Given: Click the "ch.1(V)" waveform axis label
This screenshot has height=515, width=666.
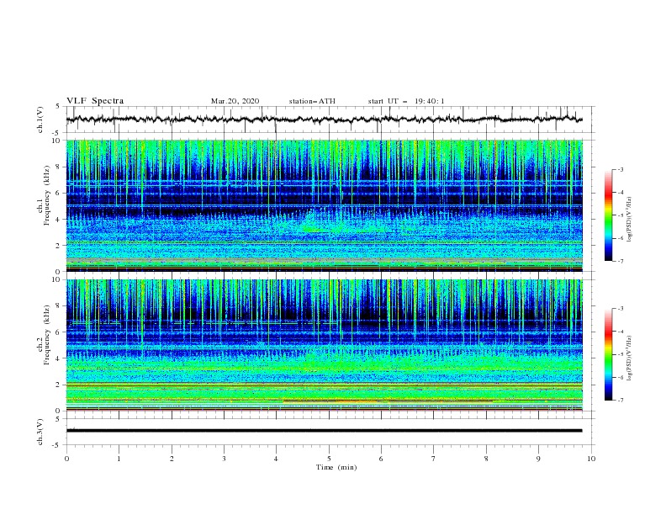Looking at the screenshot, I should coord(40,119).
